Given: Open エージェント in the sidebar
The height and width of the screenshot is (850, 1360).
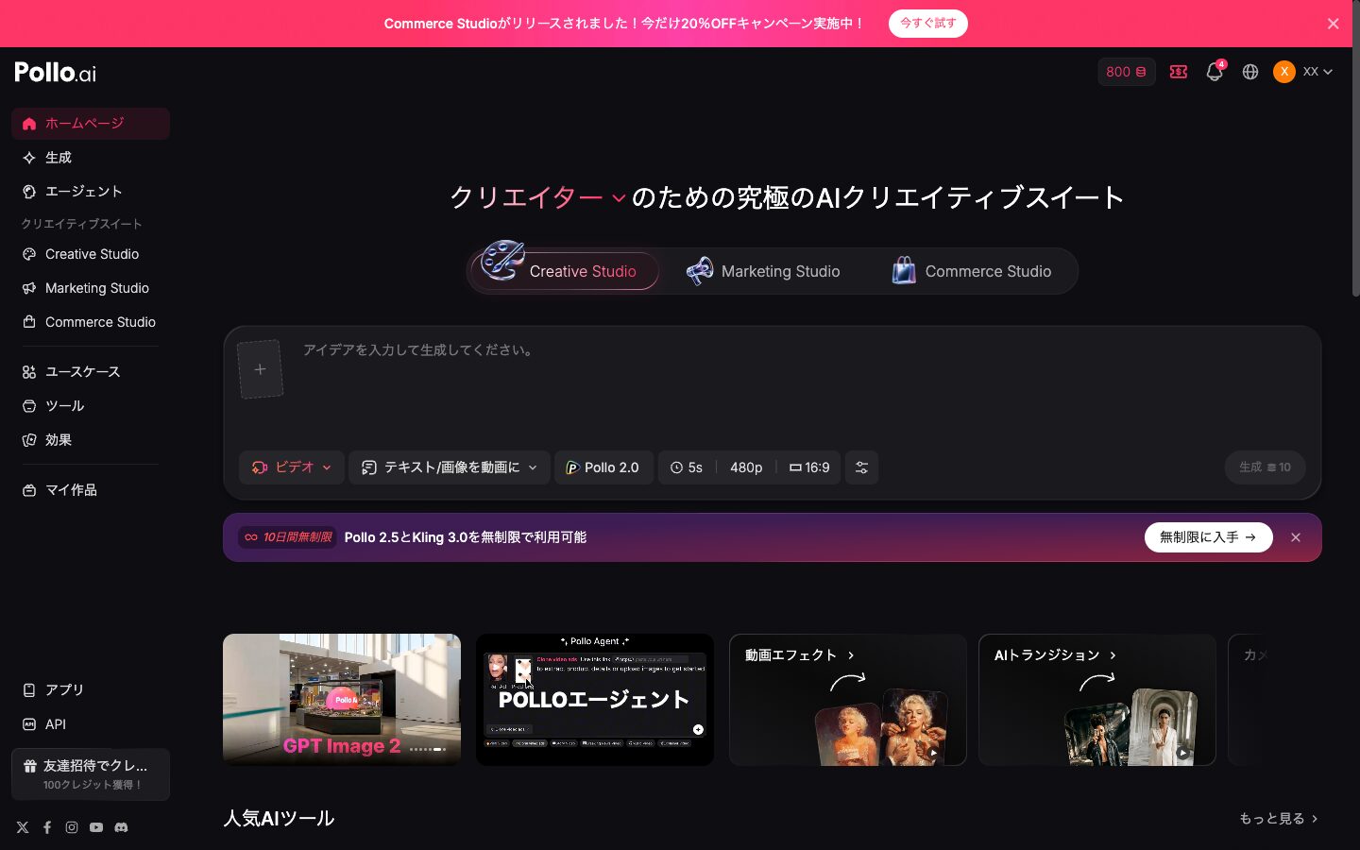Looking at the screenshot, I should click(91, 192).
